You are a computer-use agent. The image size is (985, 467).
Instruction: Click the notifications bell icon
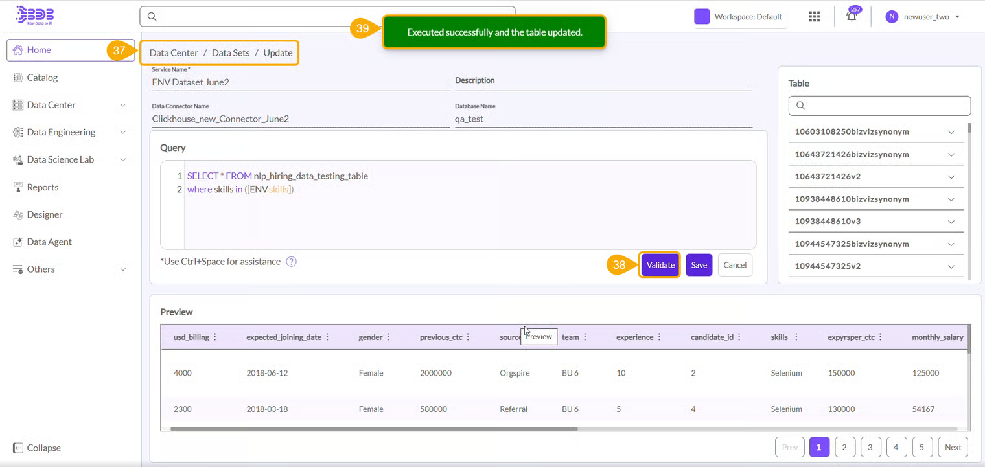pyautogui.click(x=852, y=17)
